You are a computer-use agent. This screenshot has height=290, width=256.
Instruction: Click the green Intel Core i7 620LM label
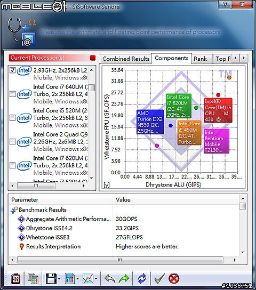(179, 106)
